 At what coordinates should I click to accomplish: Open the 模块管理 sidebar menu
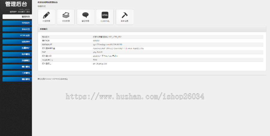point(17,67)
